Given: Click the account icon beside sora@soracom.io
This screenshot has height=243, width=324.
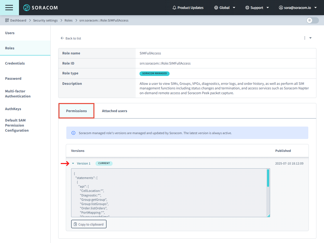Looking at the screenshot, I should pos(281,8).
